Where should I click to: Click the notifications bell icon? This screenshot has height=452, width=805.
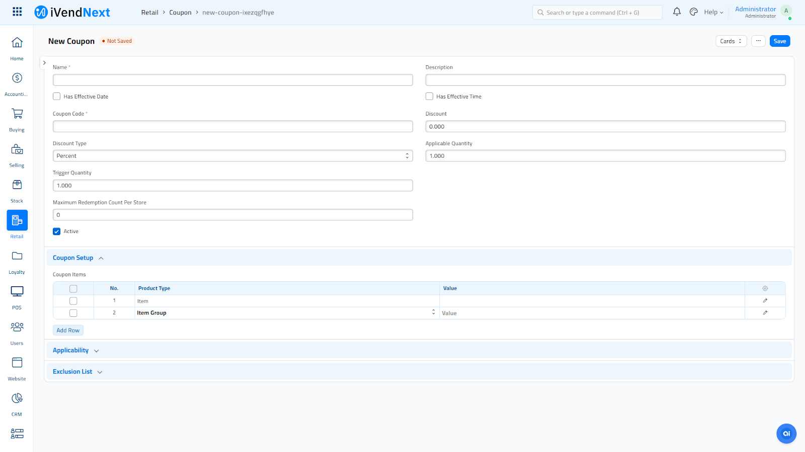coord(677,12)
